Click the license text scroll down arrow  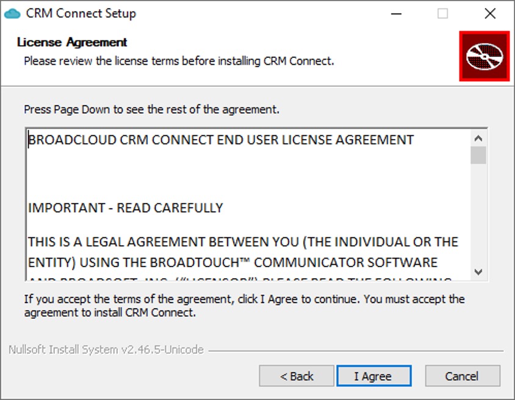[x=478, y=272]
